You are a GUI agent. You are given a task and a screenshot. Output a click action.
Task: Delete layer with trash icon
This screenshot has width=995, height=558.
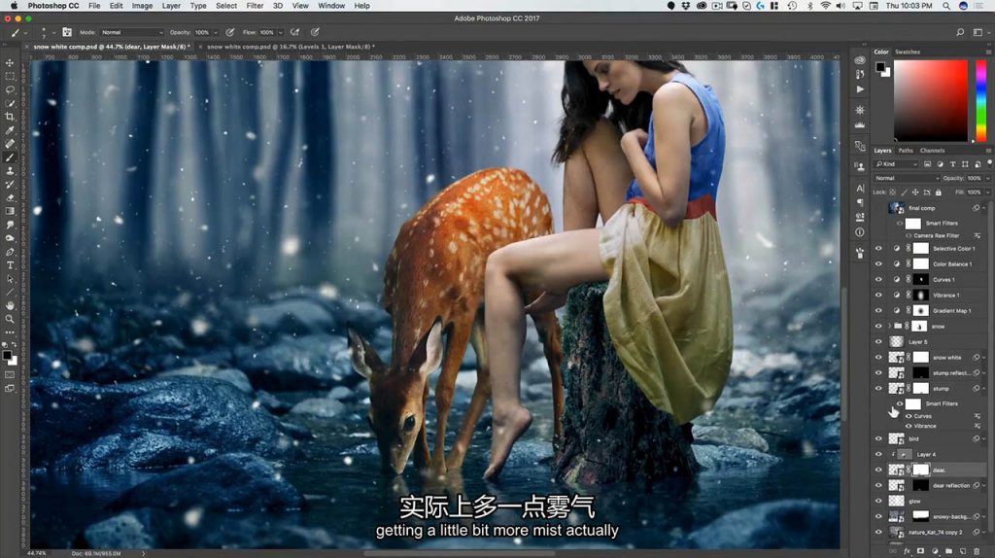coord(977,551)
